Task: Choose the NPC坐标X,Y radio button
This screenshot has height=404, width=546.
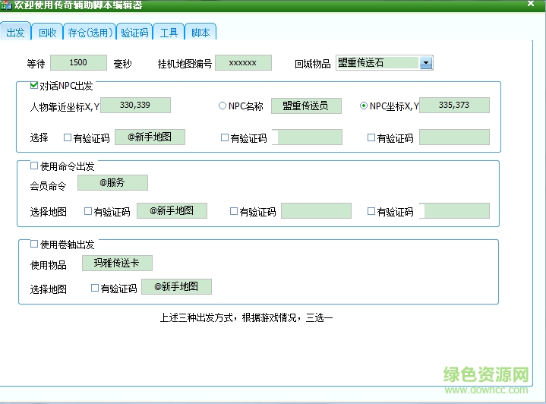Action: tap(364, 106)
